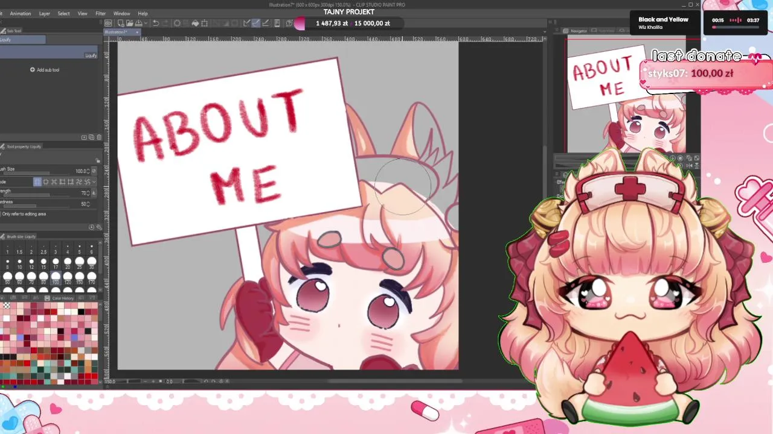Select the Twirl clockwise liquify mode icon
The height and width of the screenshot is (434, 773).
pyautogui.click(x=79, y=181)
